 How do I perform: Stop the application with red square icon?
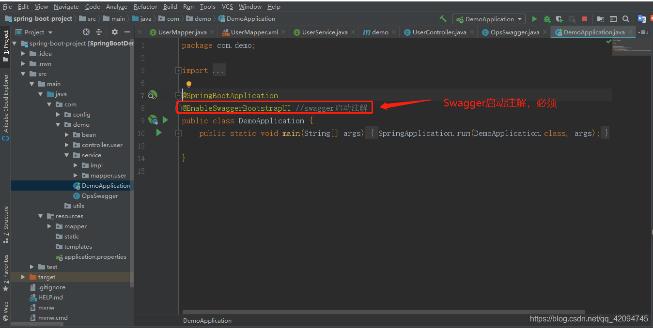(585, 18)
